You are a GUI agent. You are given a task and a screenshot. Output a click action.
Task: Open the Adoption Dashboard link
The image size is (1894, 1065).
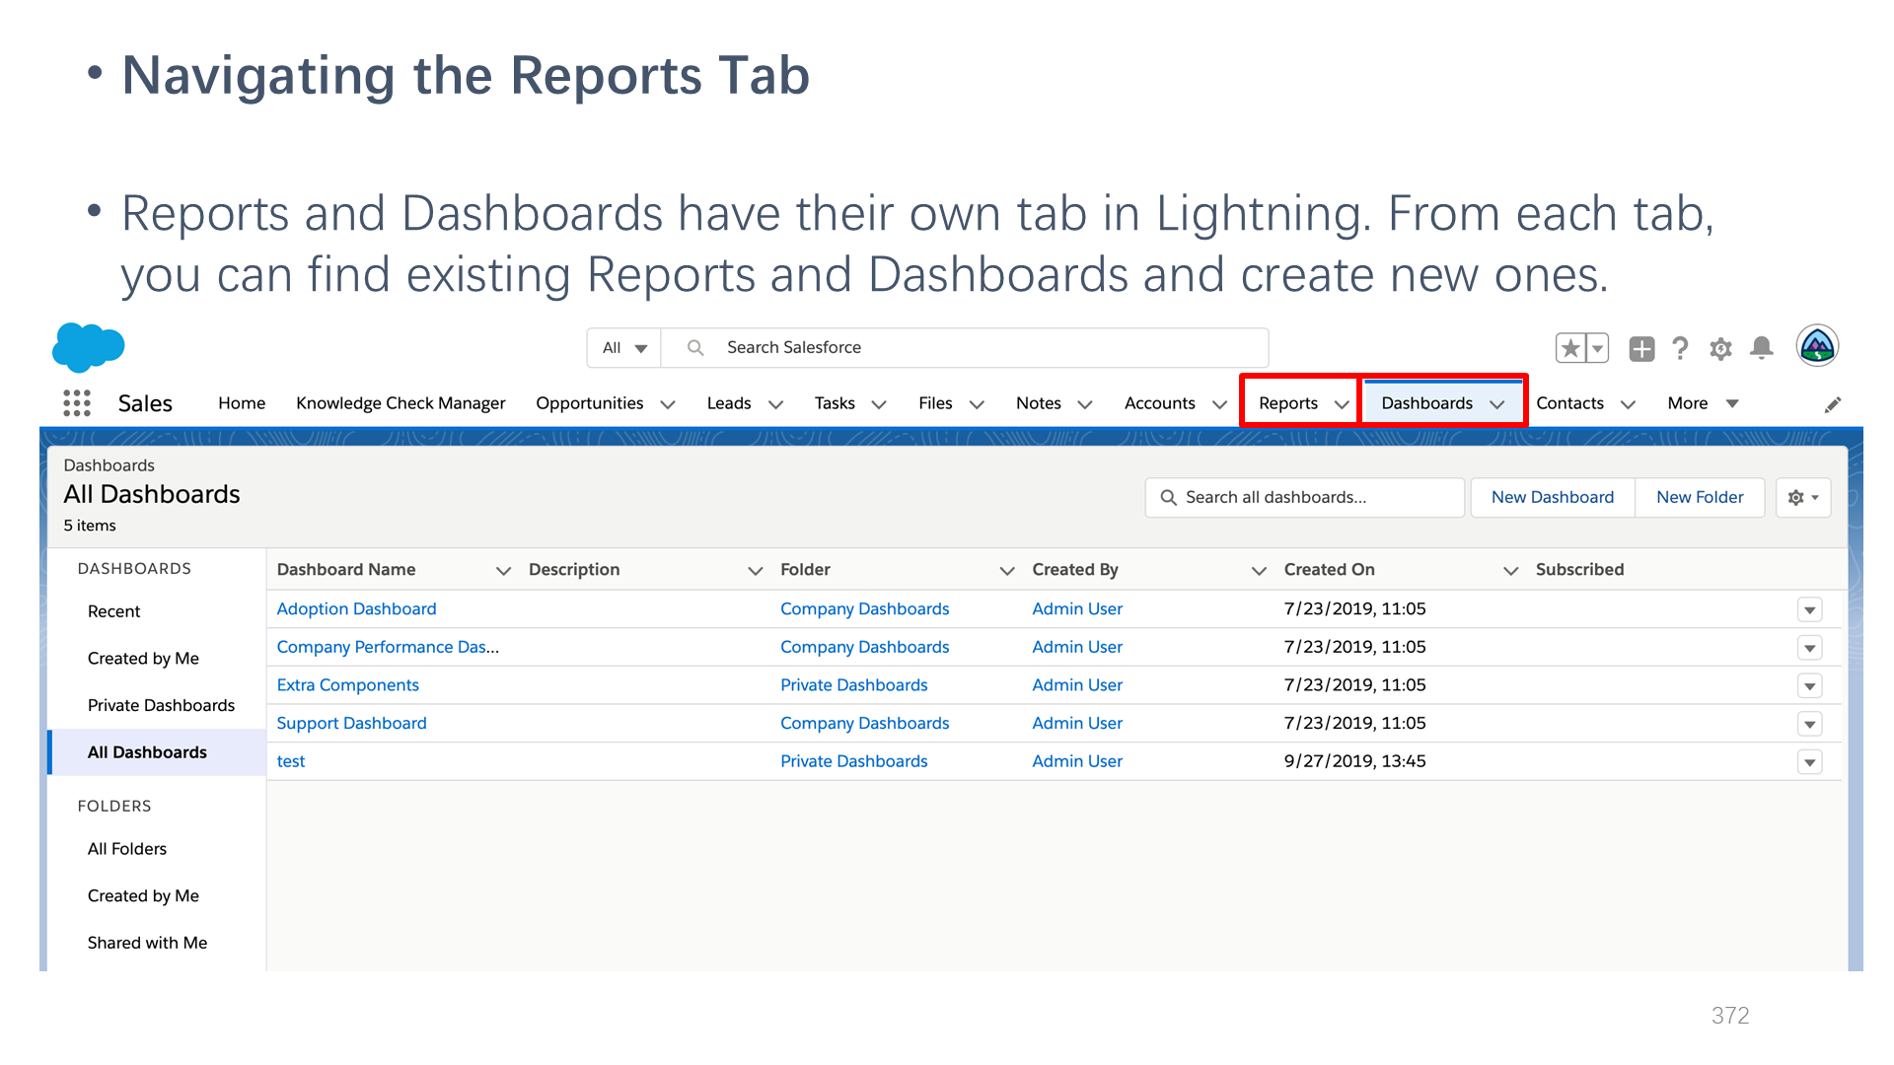coord(356,609)
